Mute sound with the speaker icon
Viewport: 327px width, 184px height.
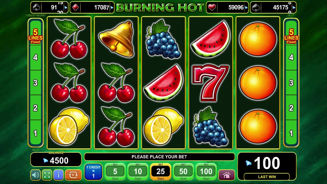(36, 175)
